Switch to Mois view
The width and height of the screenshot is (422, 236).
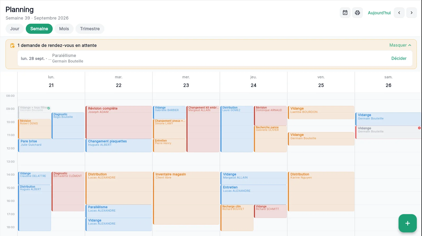64,29
